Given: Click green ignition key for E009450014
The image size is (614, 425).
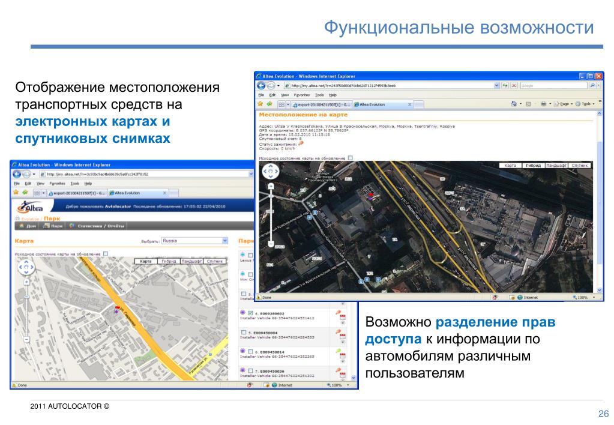Looking at the screenshot, I should click(x=338, y=351).
